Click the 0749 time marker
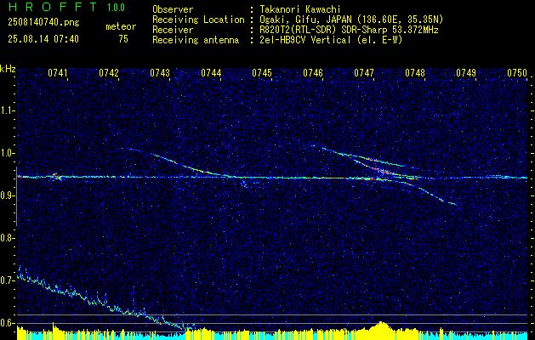This screenshot has height=340, width=535. (466, 73)
